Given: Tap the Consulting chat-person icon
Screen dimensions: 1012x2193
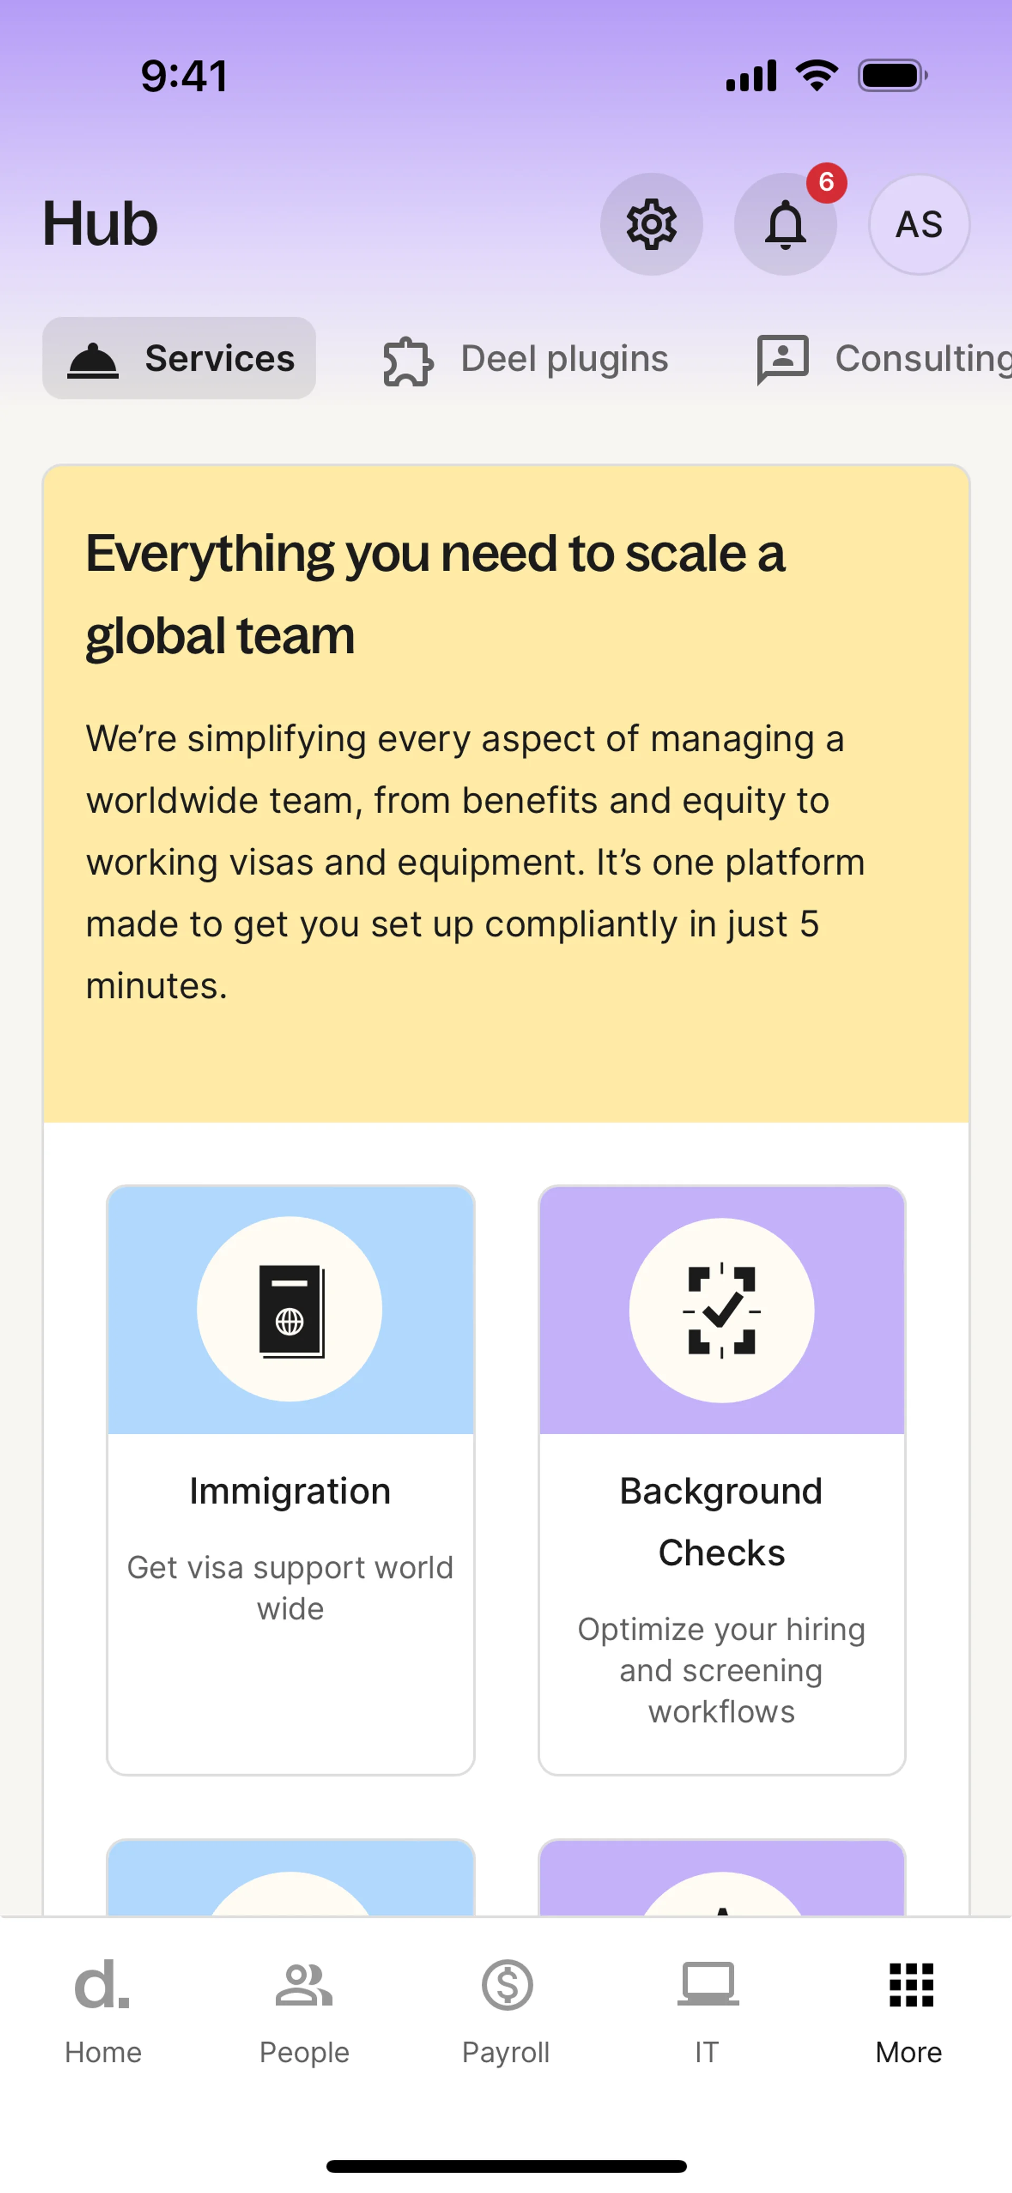Looking at the screenshot, I should (783, 358).
